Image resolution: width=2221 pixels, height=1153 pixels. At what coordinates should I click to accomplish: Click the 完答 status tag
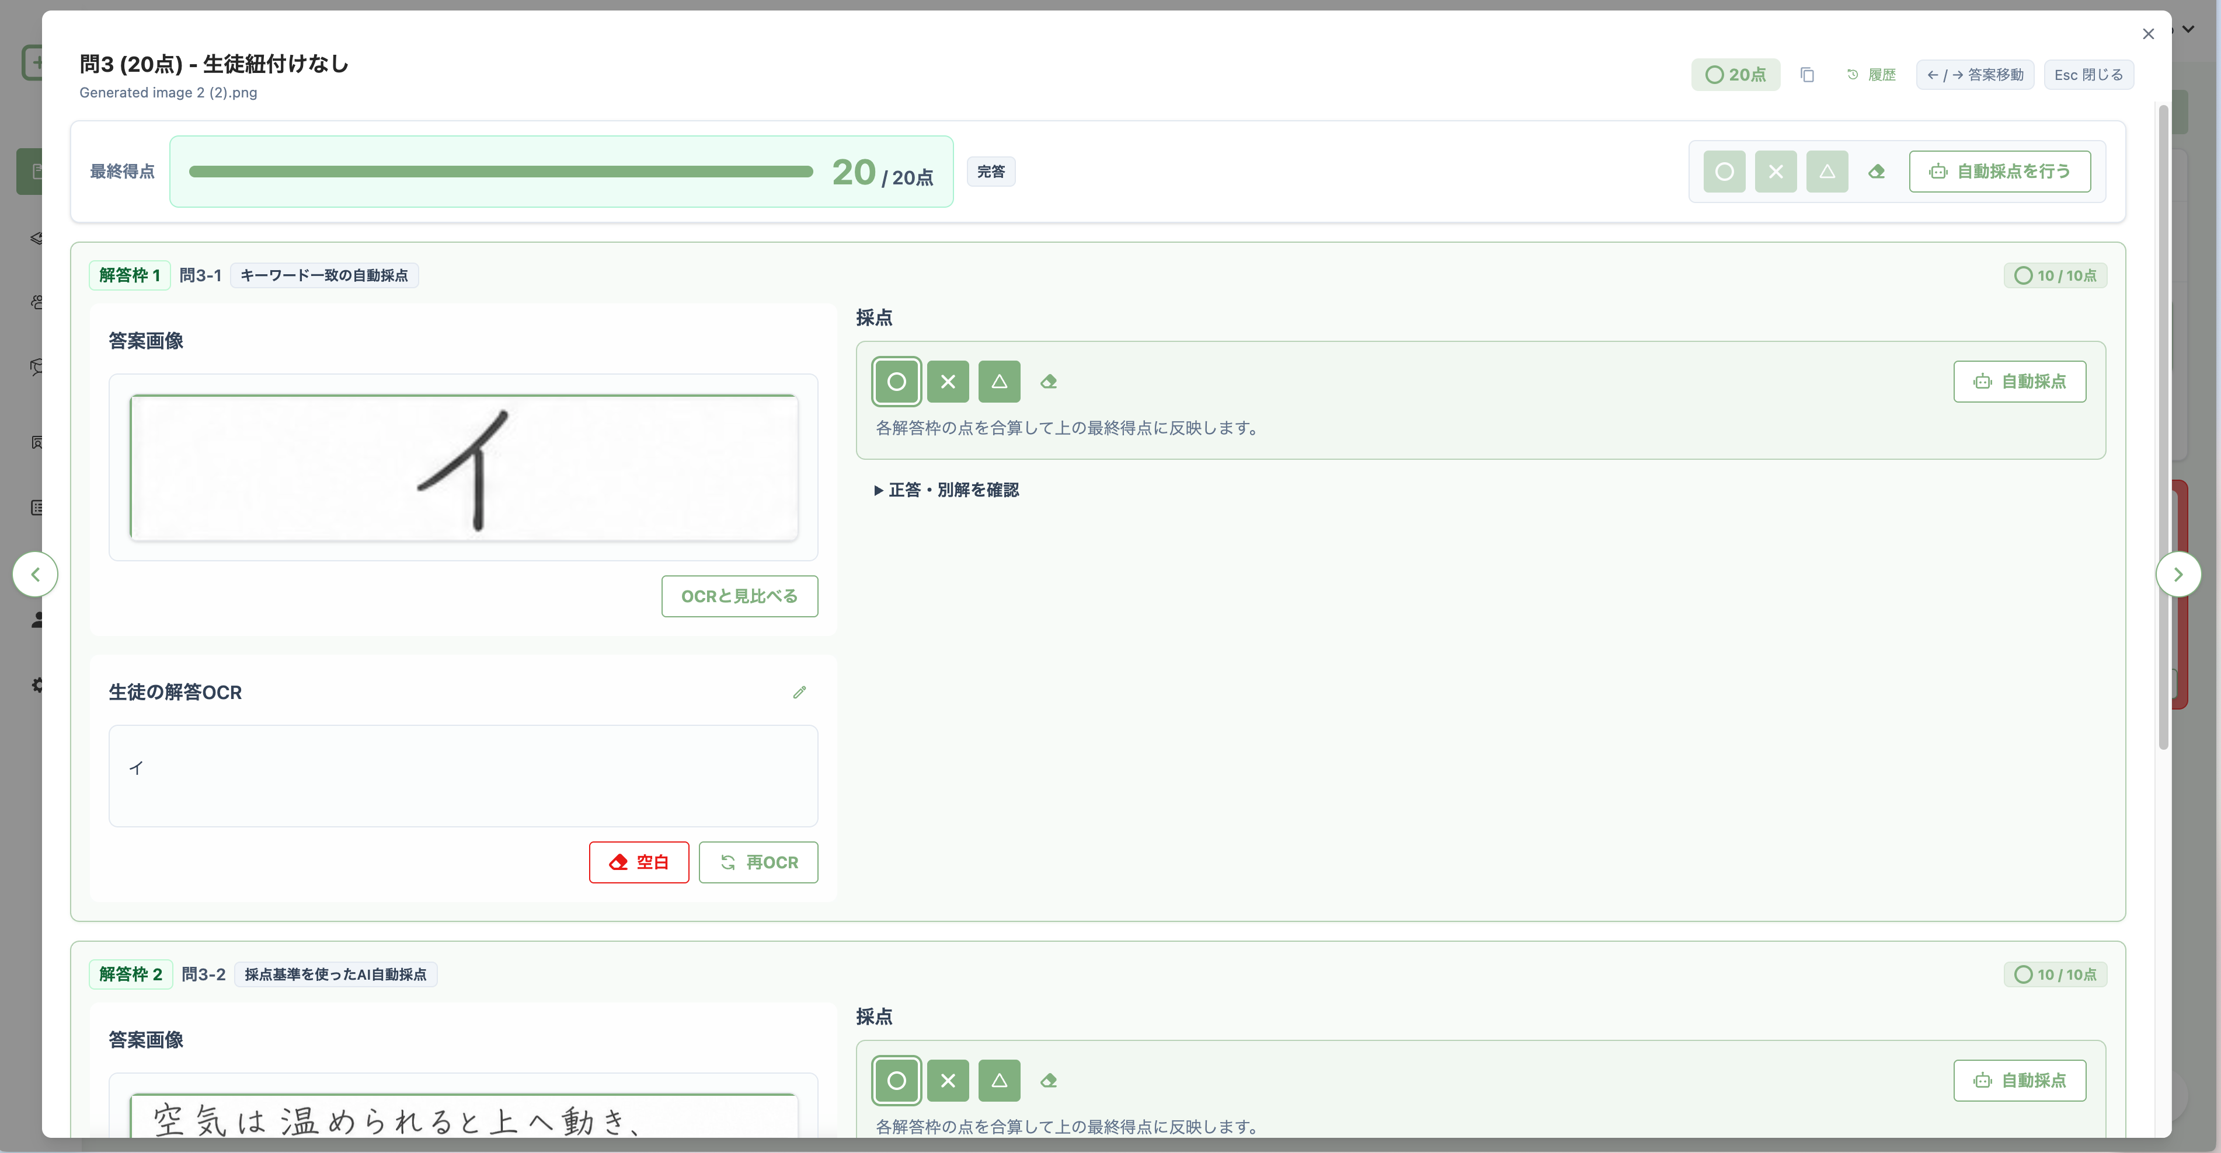(991, 172)
